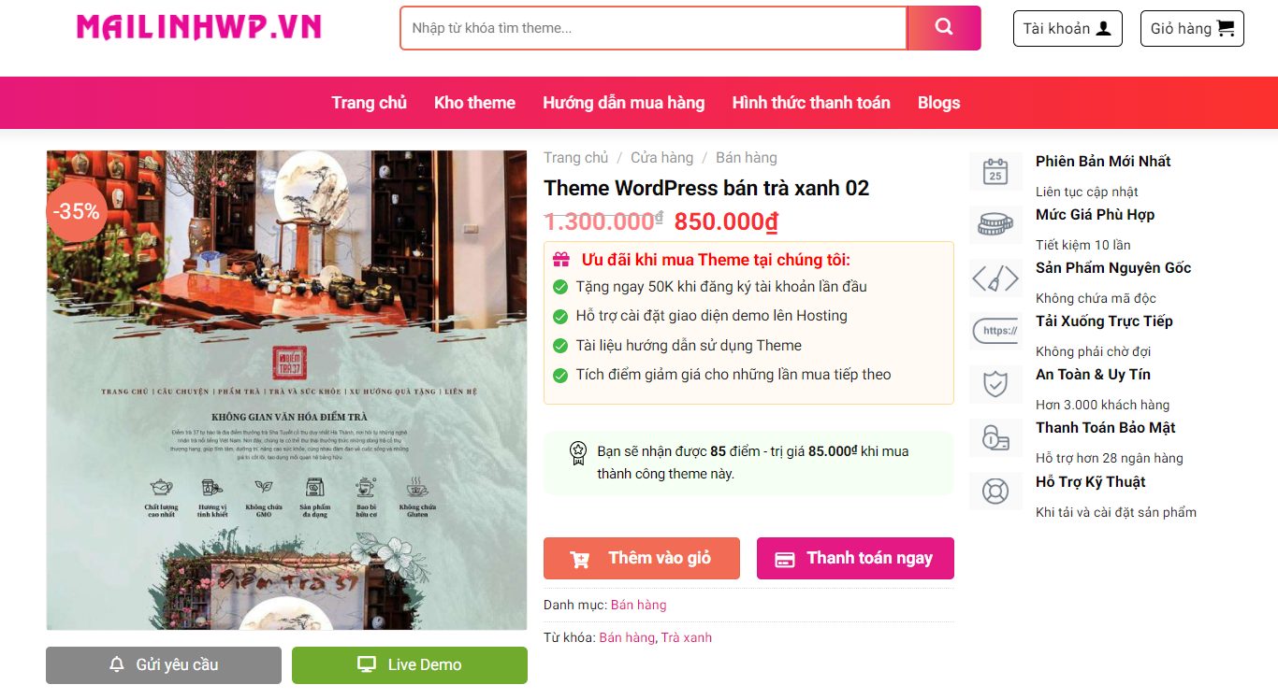Click the -35% discount badge
The width and height of the screenshot is (1278, 699).
tap(76, 211)
